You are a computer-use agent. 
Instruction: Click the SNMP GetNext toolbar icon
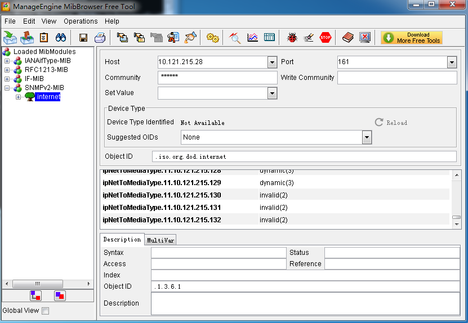(x=139, y=38)
